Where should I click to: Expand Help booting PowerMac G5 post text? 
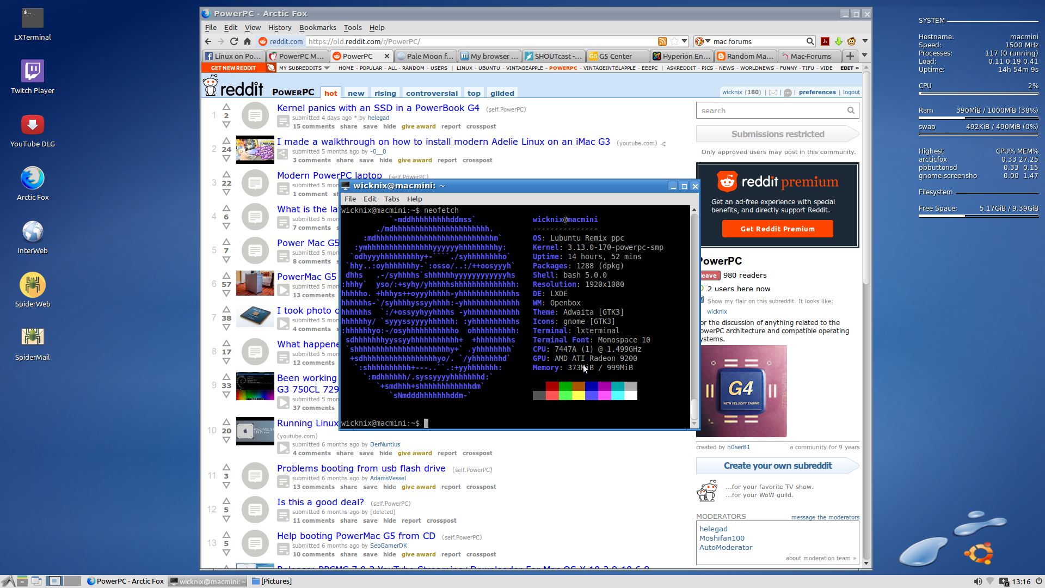click(x=283, y=549)
